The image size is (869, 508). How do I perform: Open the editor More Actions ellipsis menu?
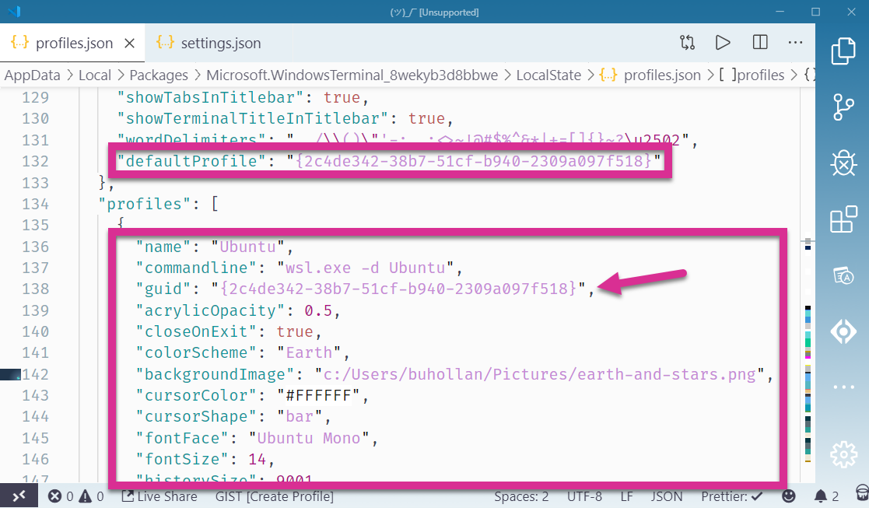[x=795, y=43]
